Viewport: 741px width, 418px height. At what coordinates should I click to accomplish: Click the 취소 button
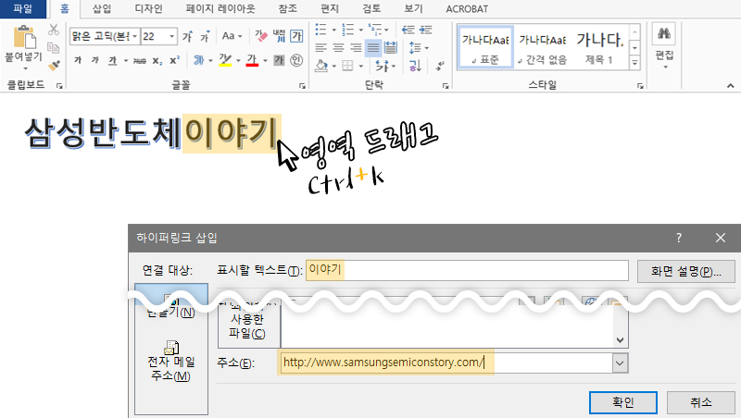701,402
